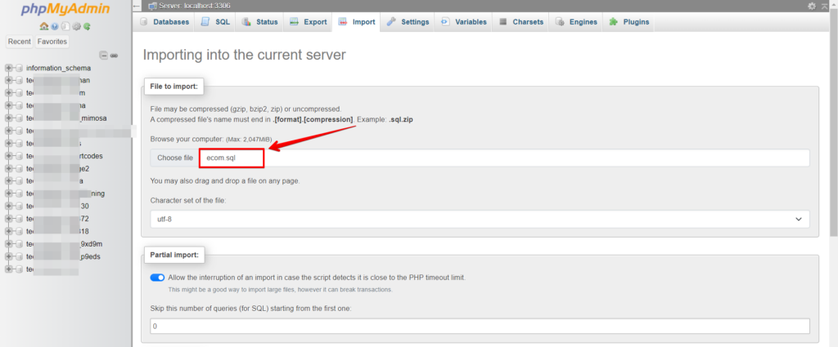The height and width of the screenshot is (347, 838).
Task: Expand the database ending in _mimosa
Action: click(8, 118)
